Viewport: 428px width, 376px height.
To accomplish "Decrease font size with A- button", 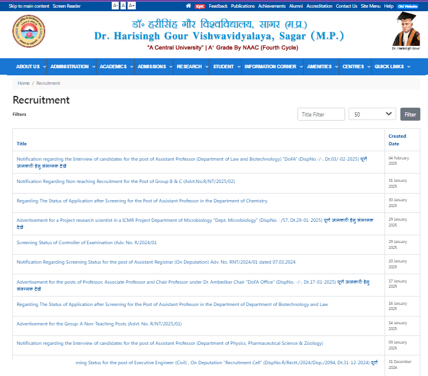I will [115, 6].
